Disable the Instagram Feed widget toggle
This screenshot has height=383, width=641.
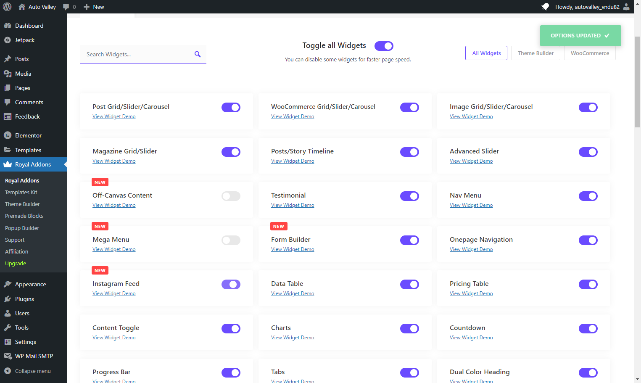pyautogui.click(x=231, y=284)
